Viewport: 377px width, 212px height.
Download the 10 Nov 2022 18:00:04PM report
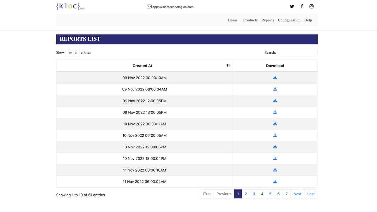coord(275,158)
